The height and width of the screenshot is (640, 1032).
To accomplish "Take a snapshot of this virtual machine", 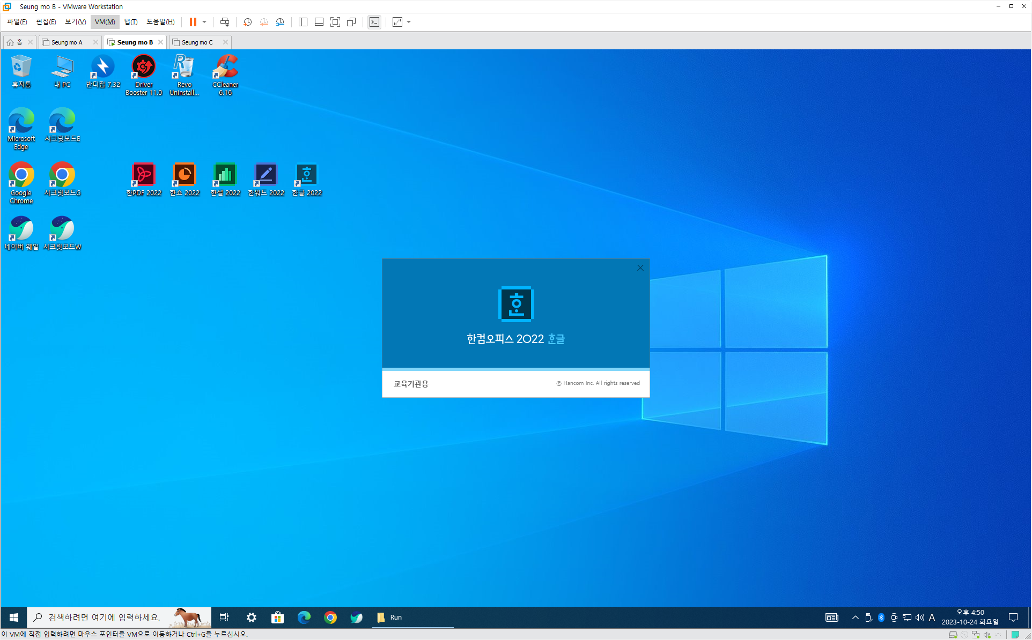I will pyautogui.click(x=247, y=22).
